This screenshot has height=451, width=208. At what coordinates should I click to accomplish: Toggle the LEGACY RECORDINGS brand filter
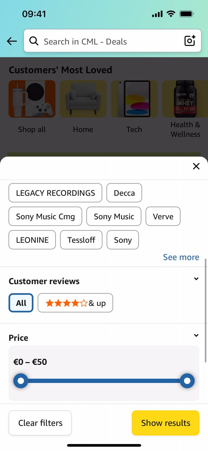55,193
